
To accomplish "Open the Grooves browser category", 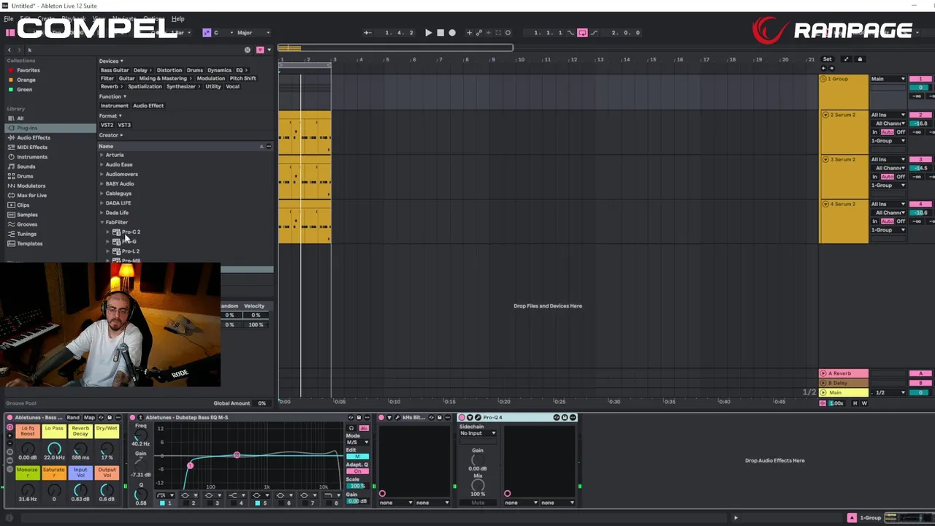I will click(50, 224).
